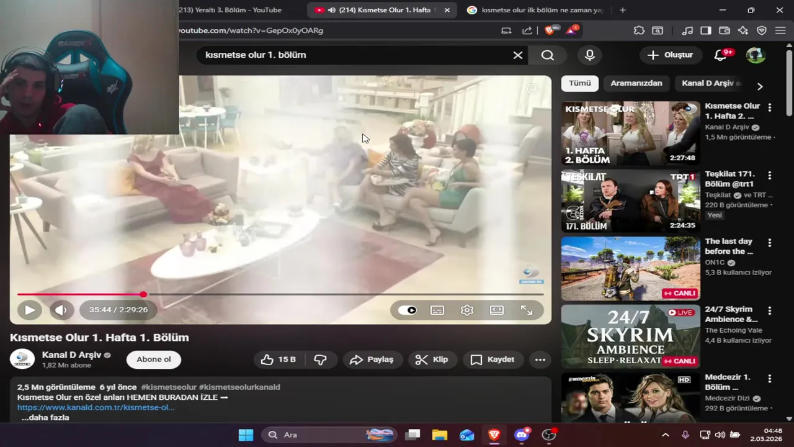Open the more actions menu beside Kaydet
This screenshot has height=447, width=794.
(540, 359)
